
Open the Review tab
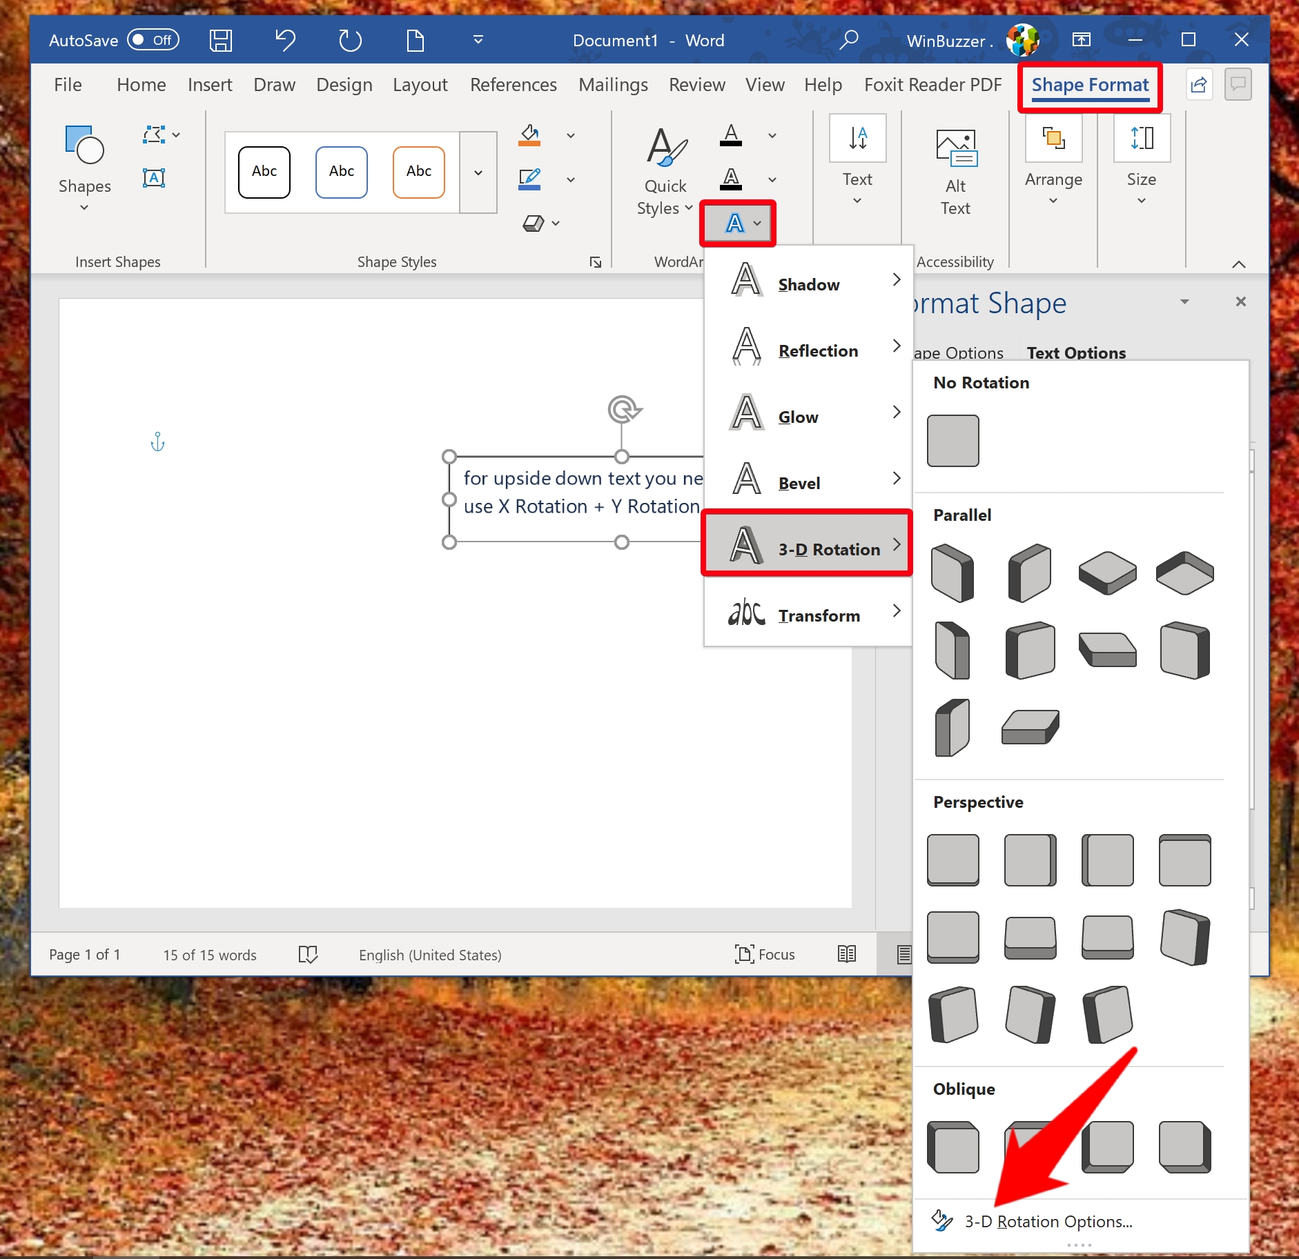pyautogui.click(x=696, y=85)
